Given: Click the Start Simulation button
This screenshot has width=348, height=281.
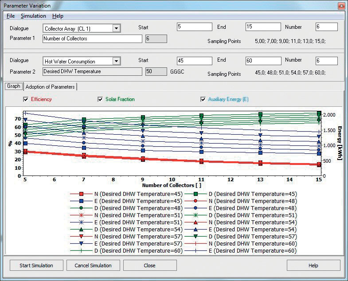Looking at the screenshot, I should [x=36, y=265].
